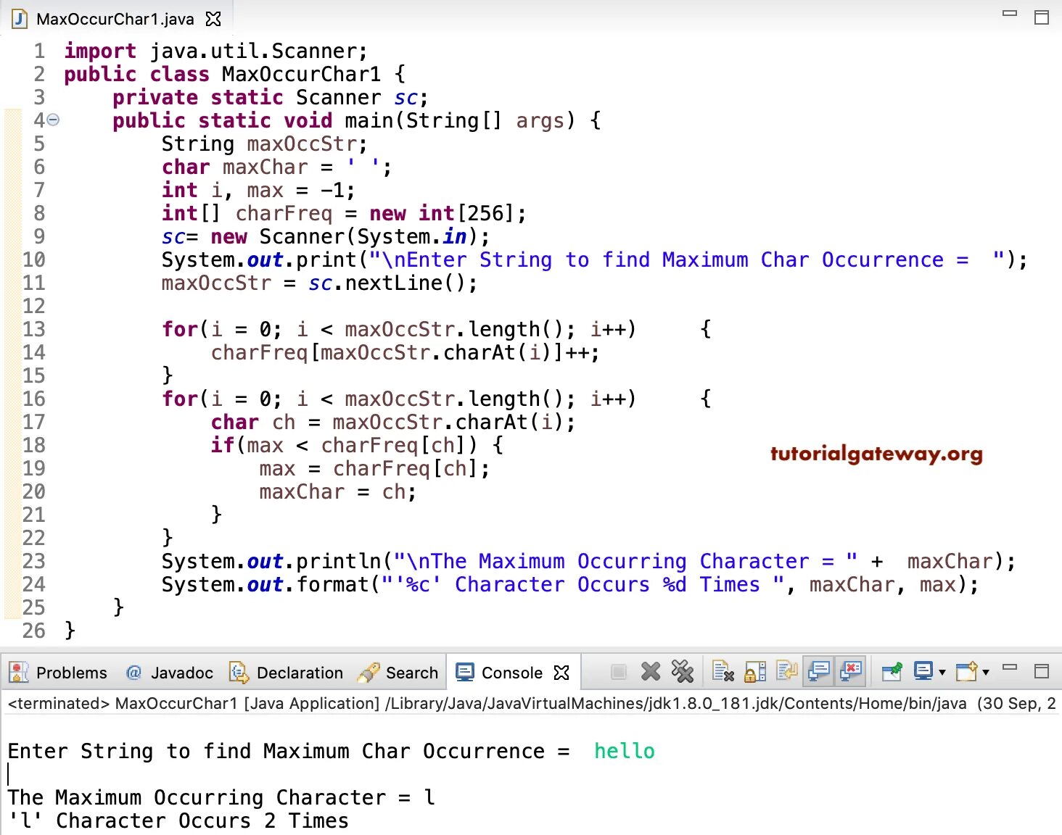Click the terminated MaxOccurChar1 launch description

point(531,703)
